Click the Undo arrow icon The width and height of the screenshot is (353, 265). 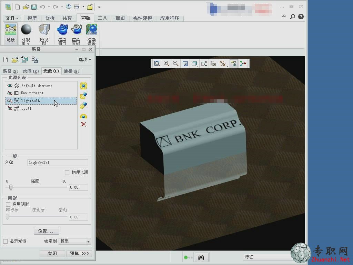[x=42, y=7]
